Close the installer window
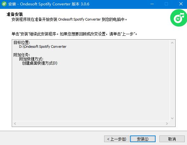The height and width of the screenshot is (145, 187). click(181, 4)
